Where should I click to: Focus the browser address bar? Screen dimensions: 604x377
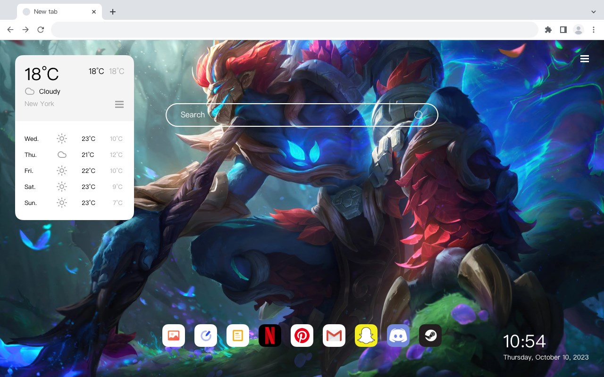(x=294, y=30)
